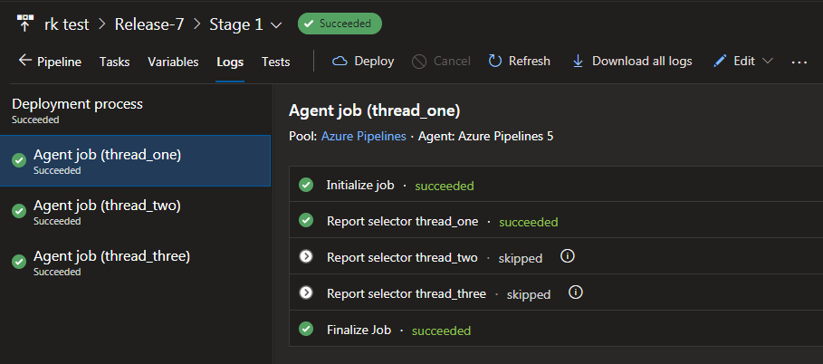823x364 pixels.
Task: Switch to the Tests tab
Action: (276, 62)
